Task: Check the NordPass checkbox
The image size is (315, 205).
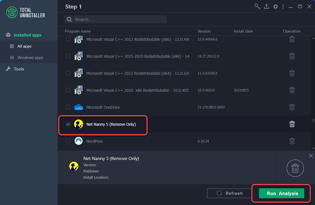Action: 68,141
